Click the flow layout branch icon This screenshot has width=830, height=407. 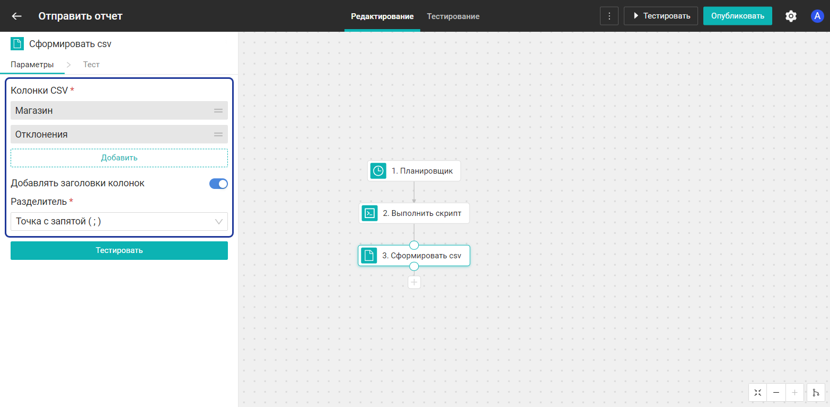[x=816, y=393]
